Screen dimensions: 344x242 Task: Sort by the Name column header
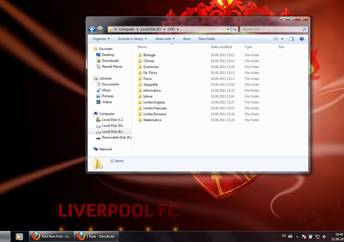pos(142,47)
